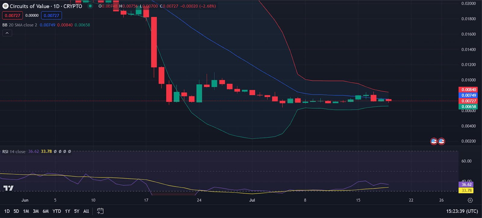The height and width of the screenshot is (218, 482).
Task: Open the go-to-date calendar icon
Action: 100,211
